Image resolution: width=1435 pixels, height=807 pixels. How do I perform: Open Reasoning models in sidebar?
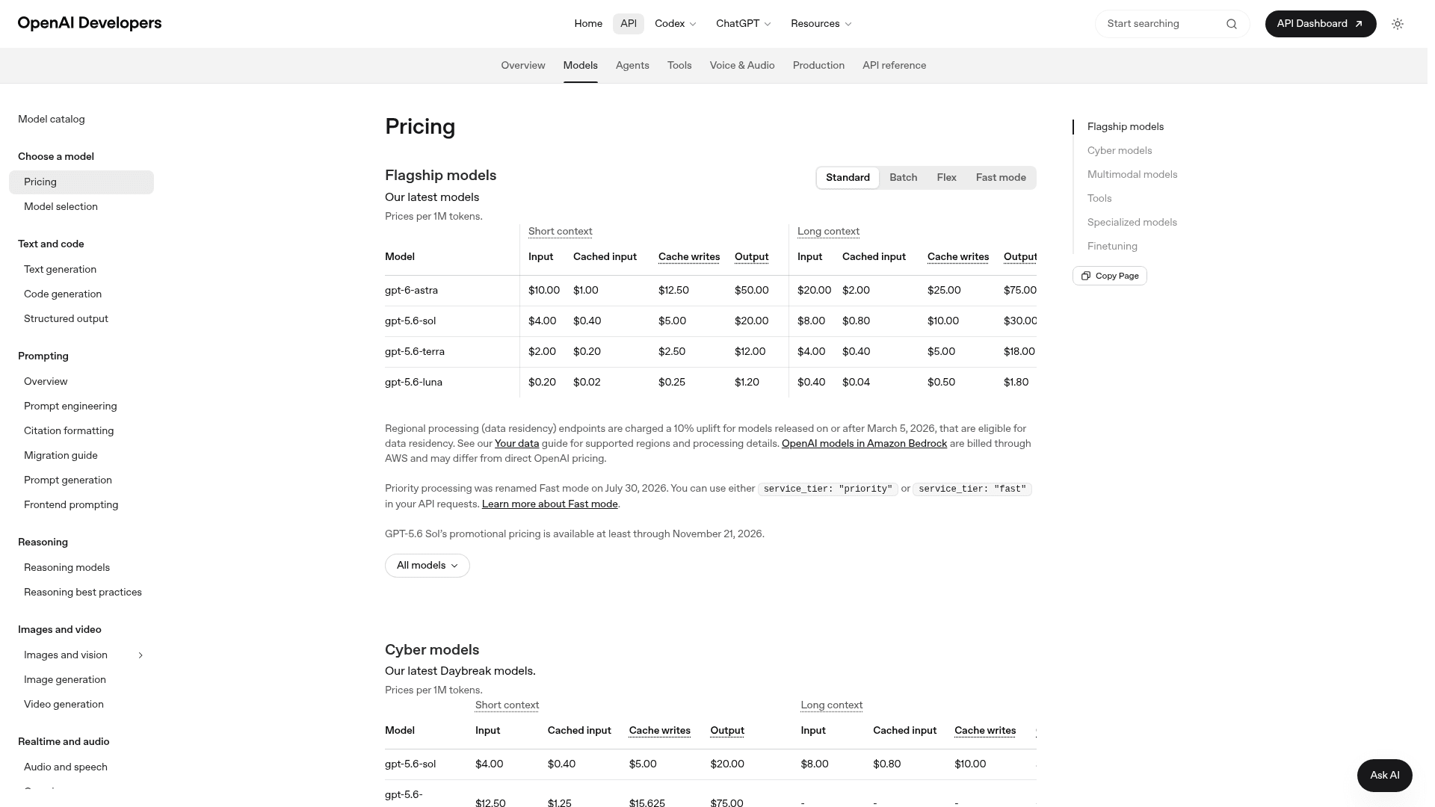tap(67, 568)
